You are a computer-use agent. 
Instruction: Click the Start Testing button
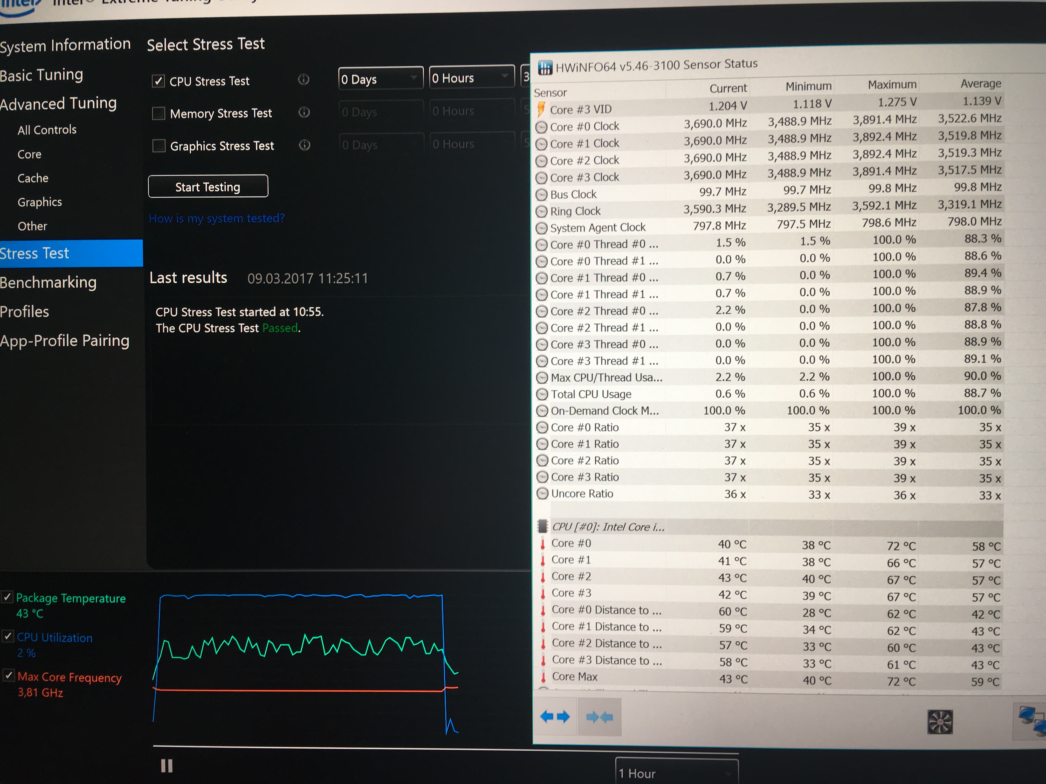click(208, 187)
